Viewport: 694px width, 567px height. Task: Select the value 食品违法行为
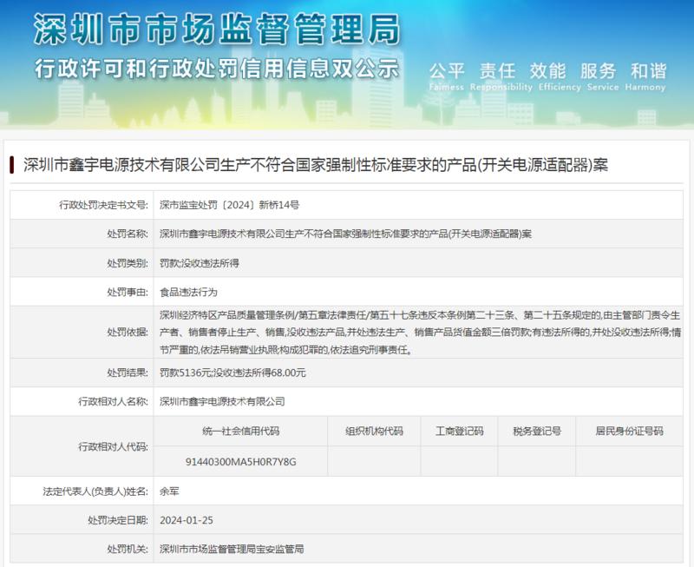point(188,292)
